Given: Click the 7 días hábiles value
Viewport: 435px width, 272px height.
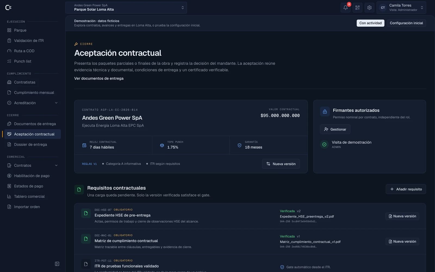Looking at the screenshot, I should click(x=102, y=147).
